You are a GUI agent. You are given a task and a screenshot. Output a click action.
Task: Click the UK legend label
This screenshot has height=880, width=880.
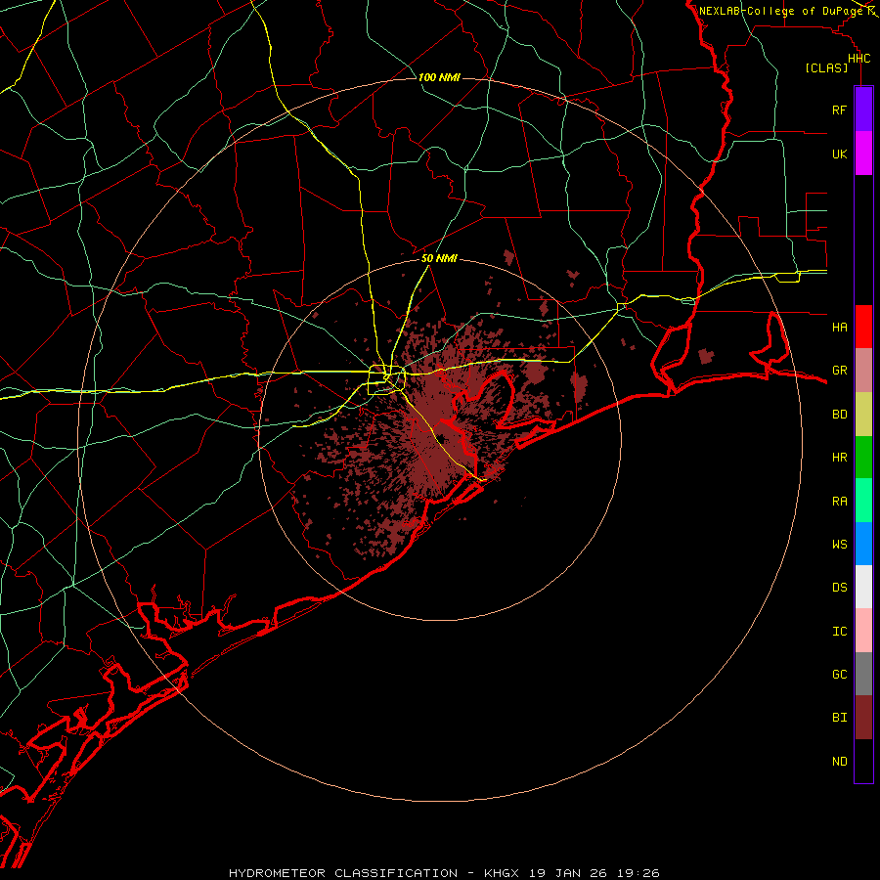pyautogui.click(x=839, y=154)
